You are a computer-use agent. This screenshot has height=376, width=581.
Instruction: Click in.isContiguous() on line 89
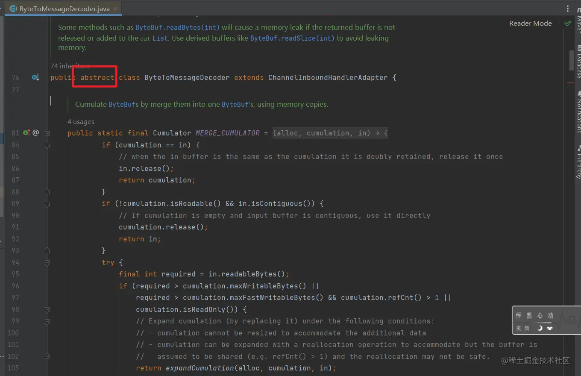[277, 203]
